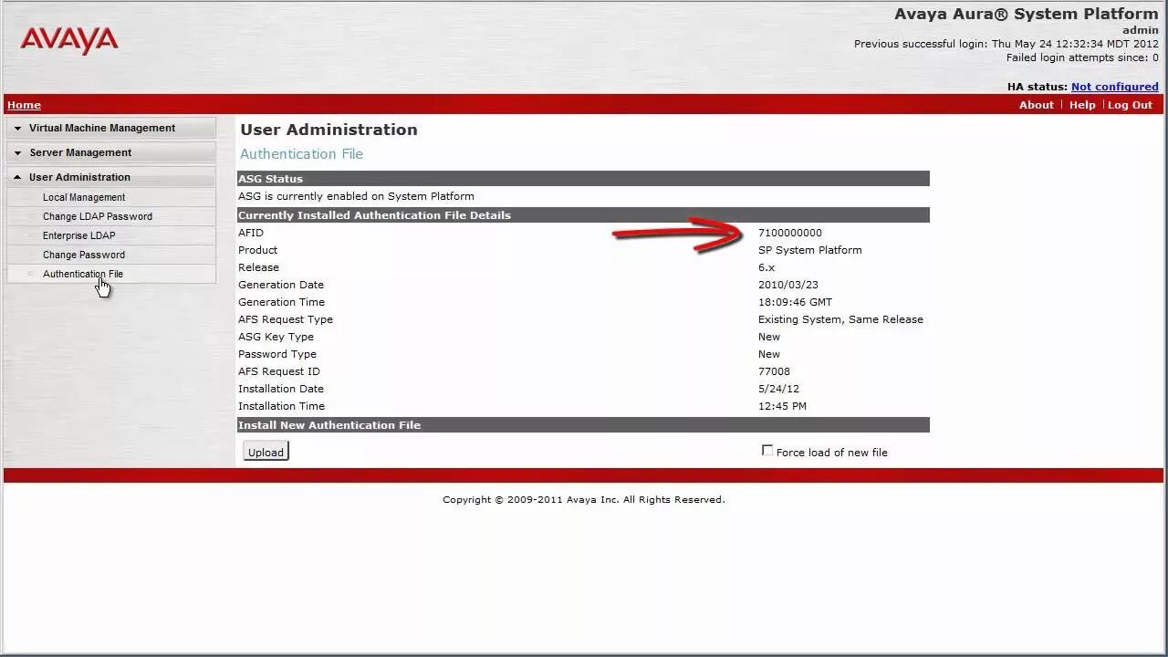Open the Not configured HA status link
Image resolution: width=1168 pixels, height=657 pixels.
click(1114, 86)
